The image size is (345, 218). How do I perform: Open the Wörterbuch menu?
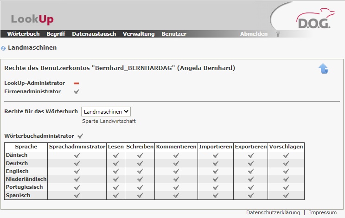tap(23, 34)
